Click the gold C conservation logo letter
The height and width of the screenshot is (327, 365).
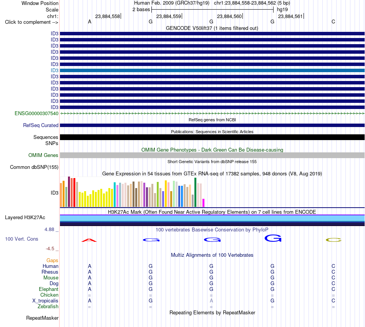(x=333, y=240)
